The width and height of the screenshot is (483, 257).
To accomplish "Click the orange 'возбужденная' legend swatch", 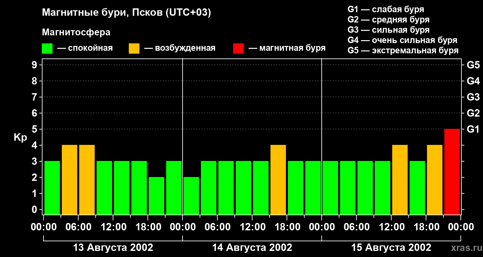I will click(x=134, y=49).
